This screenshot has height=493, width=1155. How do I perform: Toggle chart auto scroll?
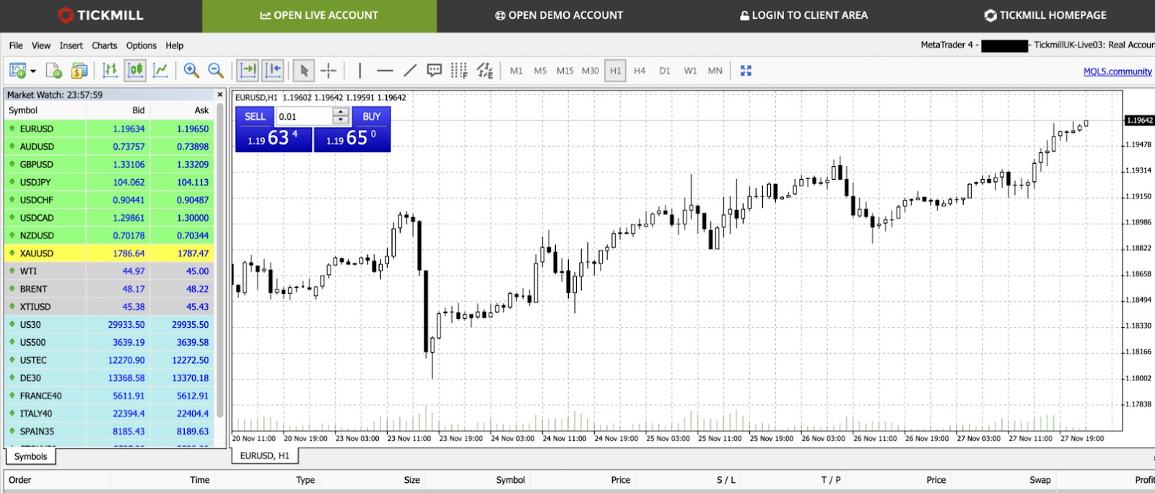(248, 70)
